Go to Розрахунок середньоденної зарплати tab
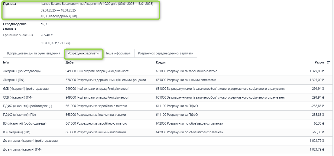This screenshot has height=156, width=334. pos(165,53)
